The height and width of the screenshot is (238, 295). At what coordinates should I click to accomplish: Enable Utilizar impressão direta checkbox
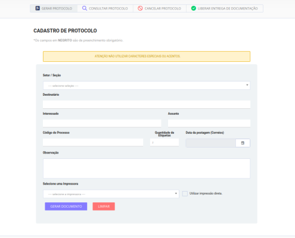click(x=185, y=193)
